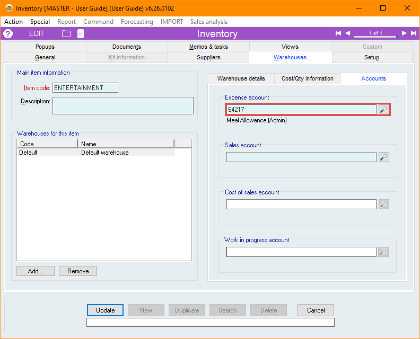The image size is (420, 339).
Task: Open the Sales analysis menu
Action: [209, 22]
